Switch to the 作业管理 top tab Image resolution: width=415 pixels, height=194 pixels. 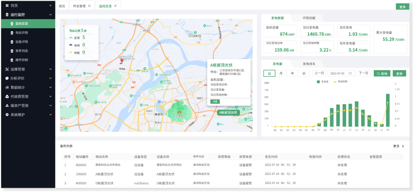(x=82, y=6)
